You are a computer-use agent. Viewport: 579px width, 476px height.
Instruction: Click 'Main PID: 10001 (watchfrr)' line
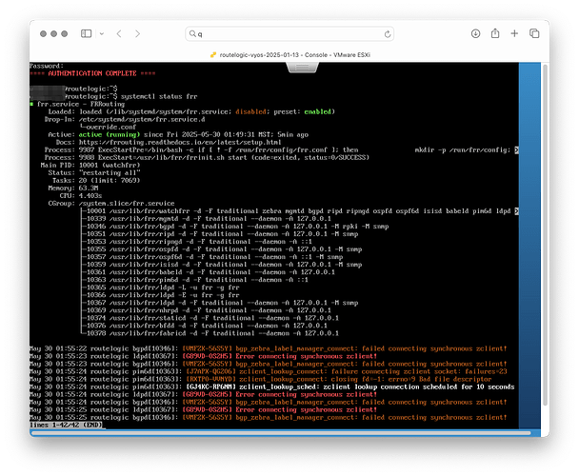click(90, 165)
